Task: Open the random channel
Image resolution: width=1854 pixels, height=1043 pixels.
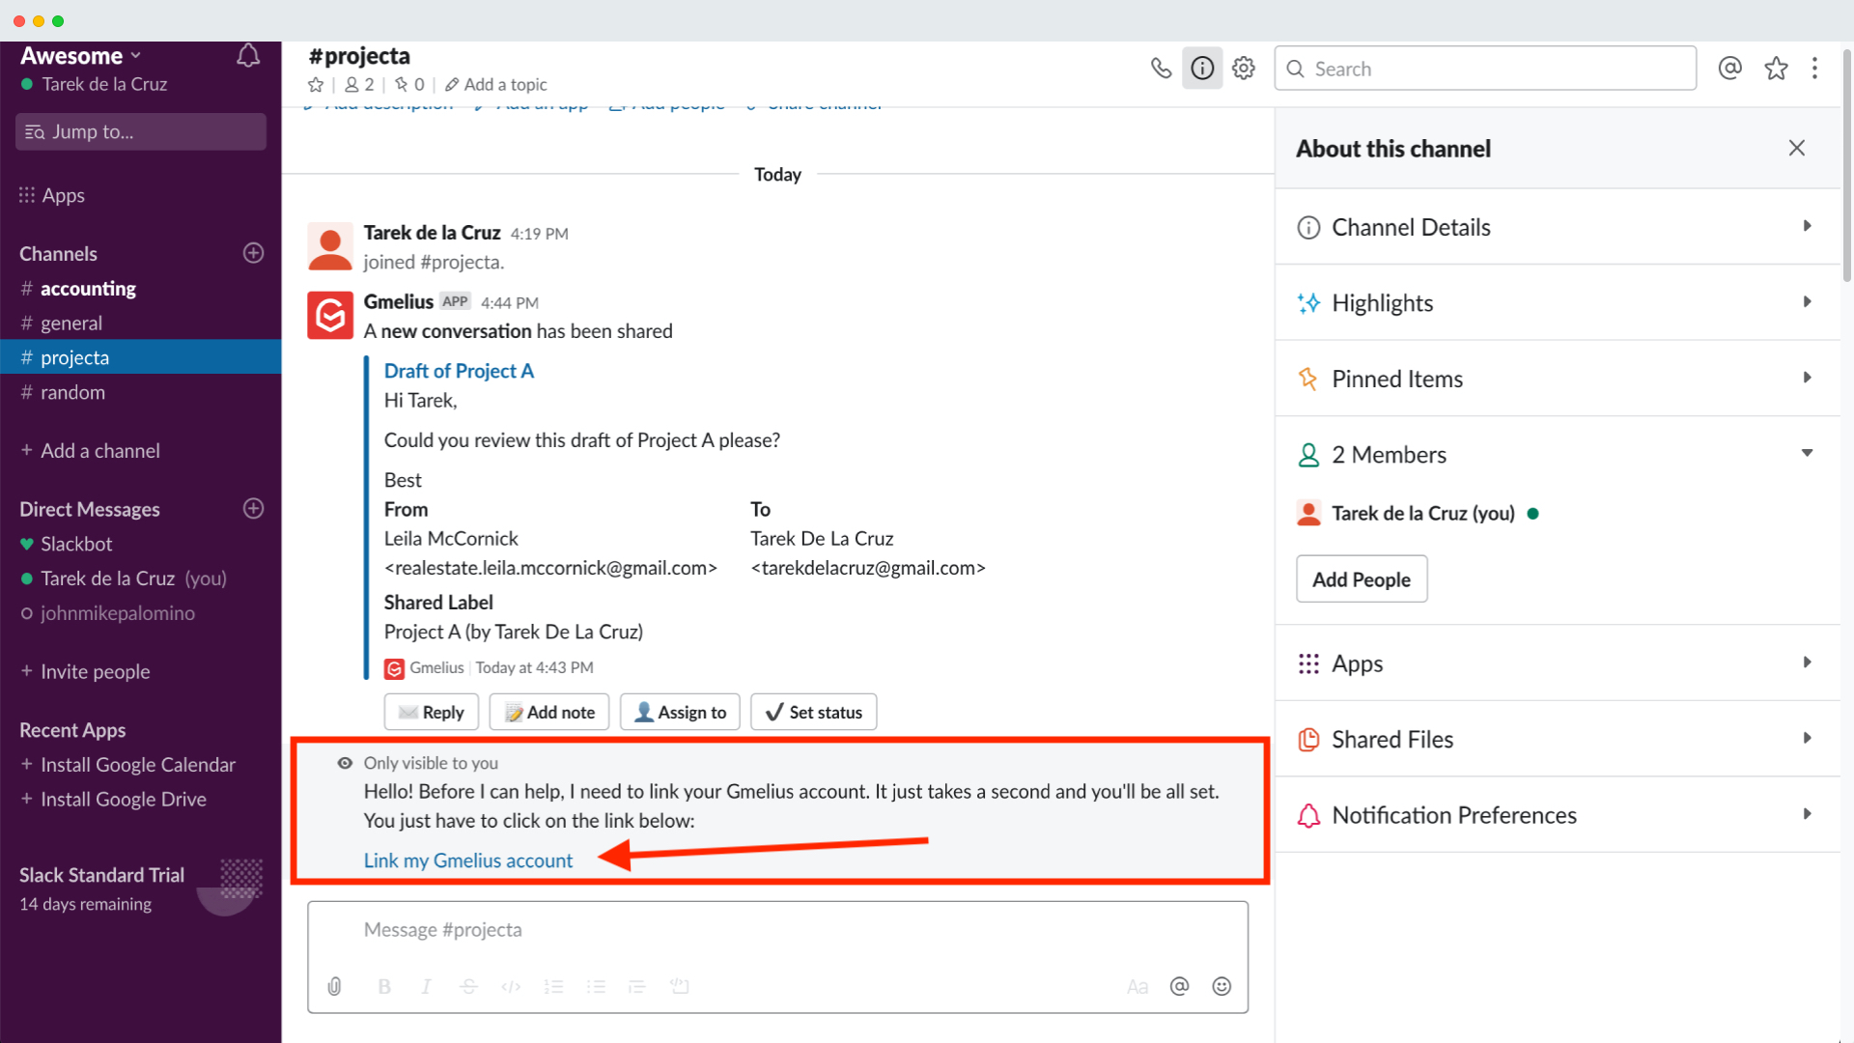Action: 140,392
